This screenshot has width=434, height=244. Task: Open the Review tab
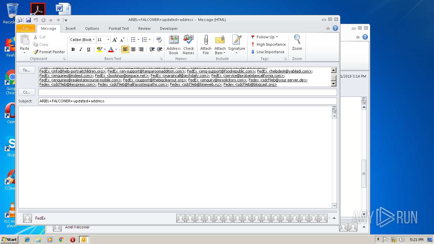click(144, 28)
